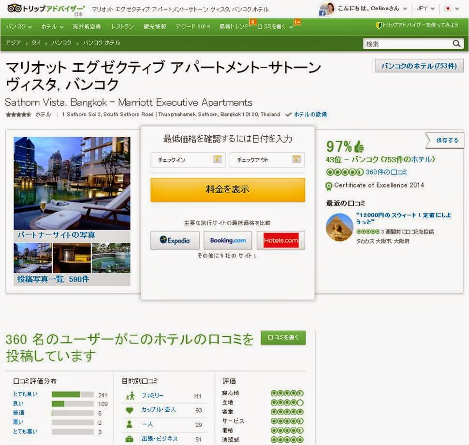Click overall rating bubbles near 360件の口コミ
This screenshot has width=469, height=445.
345,172
